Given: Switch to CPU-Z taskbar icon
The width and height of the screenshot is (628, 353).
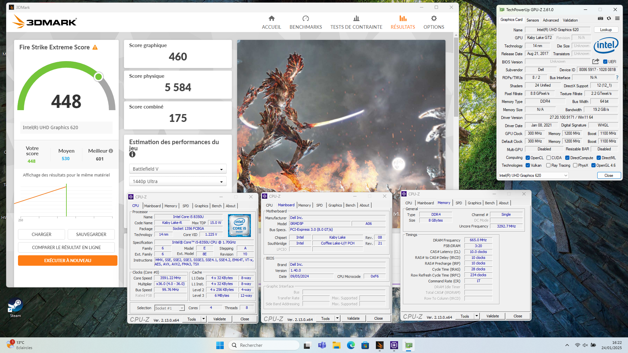Looking at the screenshot, I should (x=394, y=345).
